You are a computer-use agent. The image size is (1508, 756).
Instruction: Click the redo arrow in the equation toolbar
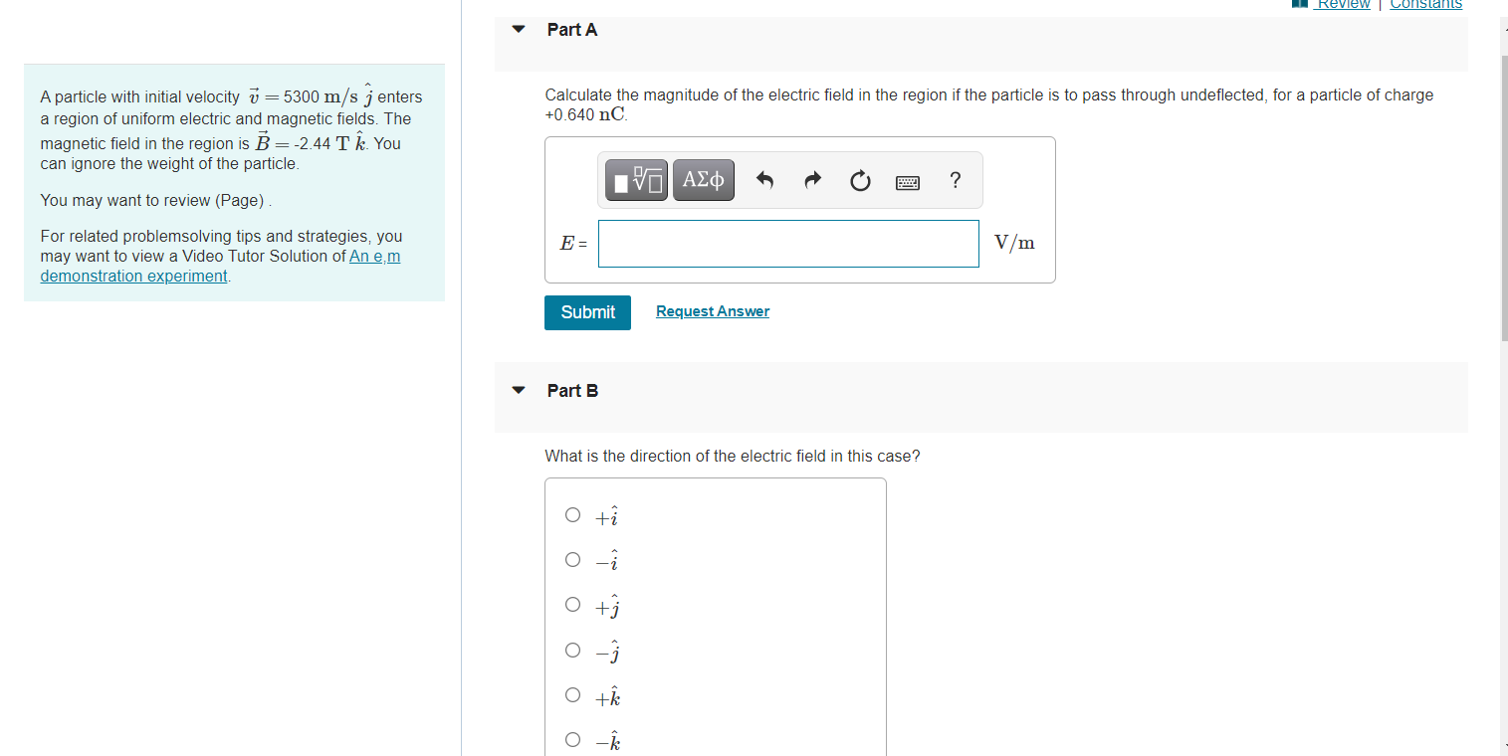(x=811, y=180)
